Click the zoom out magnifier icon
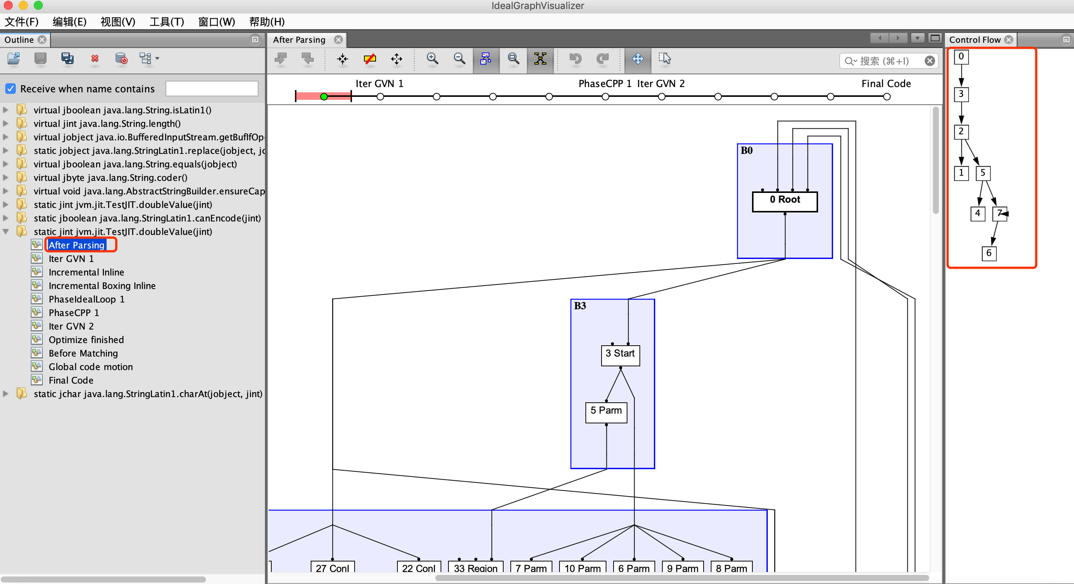This screenshot has height=584, width=1074. pyautogui.click(x=459, y=59)
